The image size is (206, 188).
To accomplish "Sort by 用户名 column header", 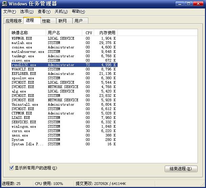I will (64, 33).
